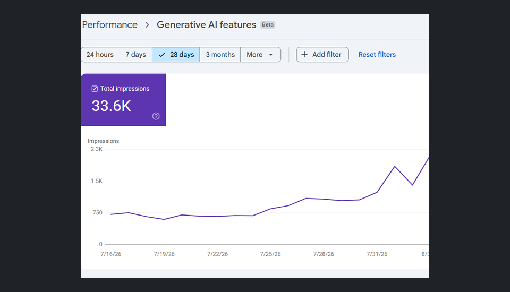Click the Beta badge
The image size is (510, 292).
point(268,25)
